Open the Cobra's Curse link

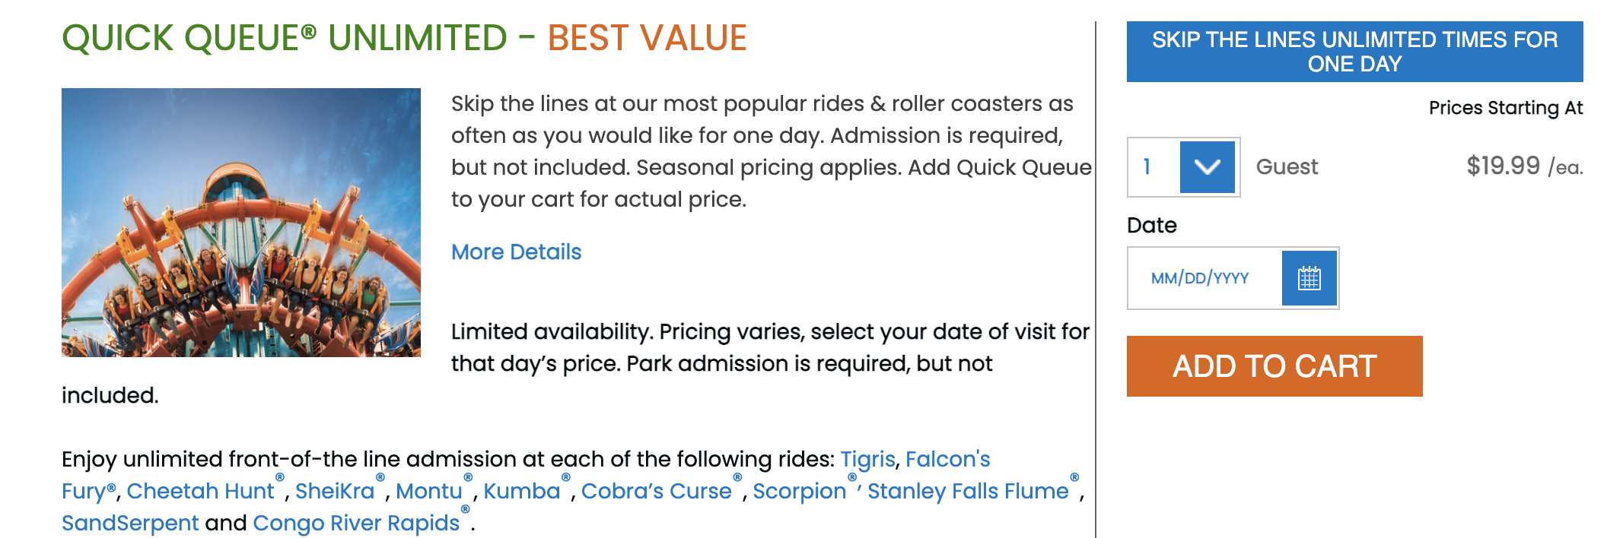657,491
